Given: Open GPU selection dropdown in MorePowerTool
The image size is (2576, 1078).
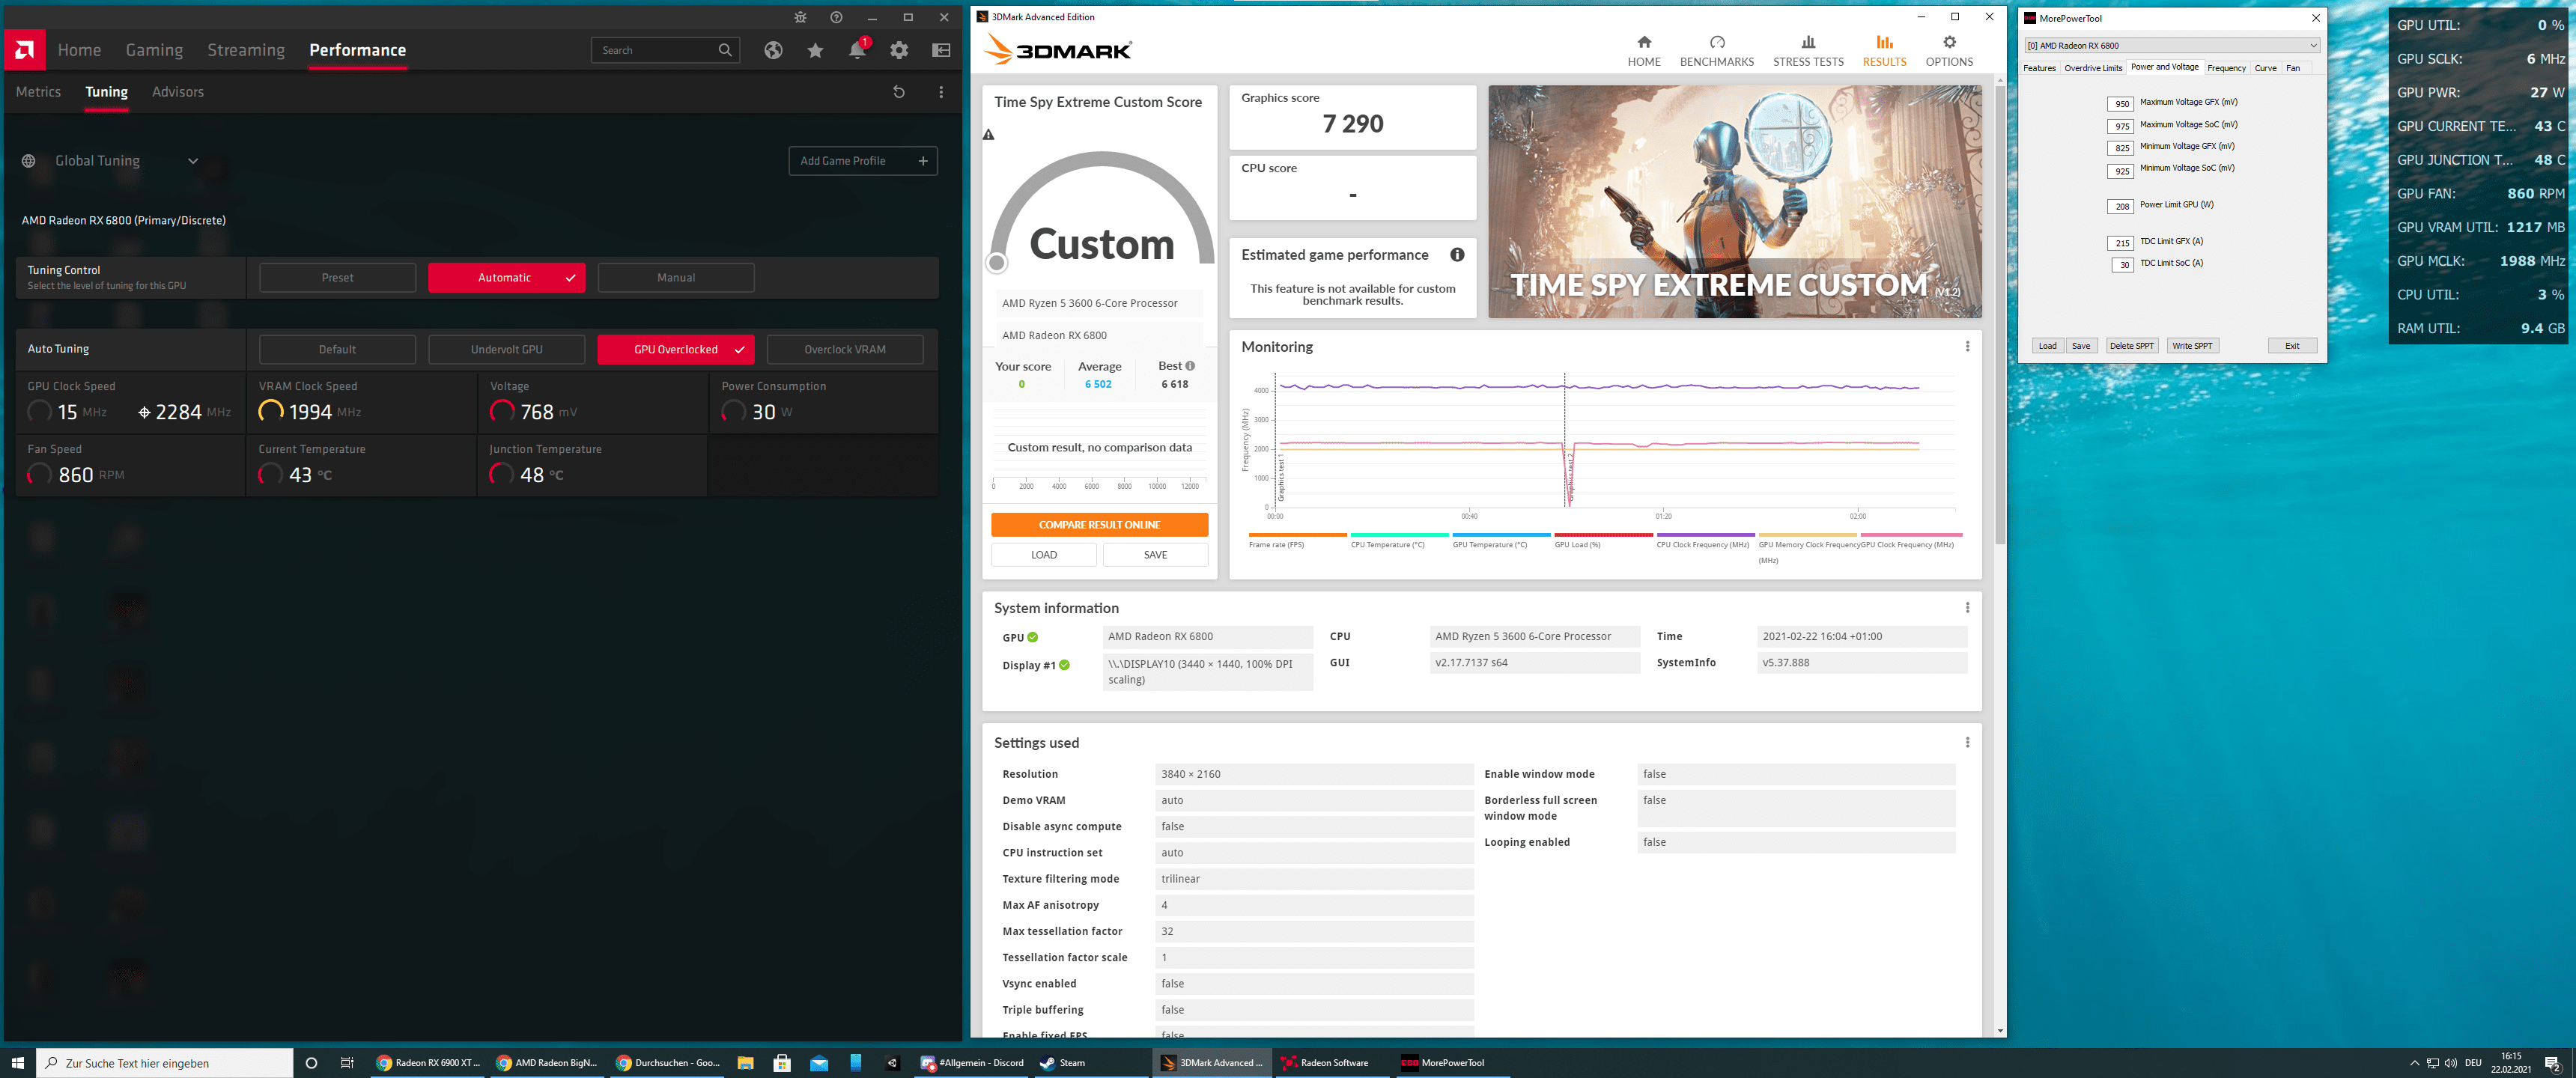Looking at the screenshot, I should (x=2312, y=46).
